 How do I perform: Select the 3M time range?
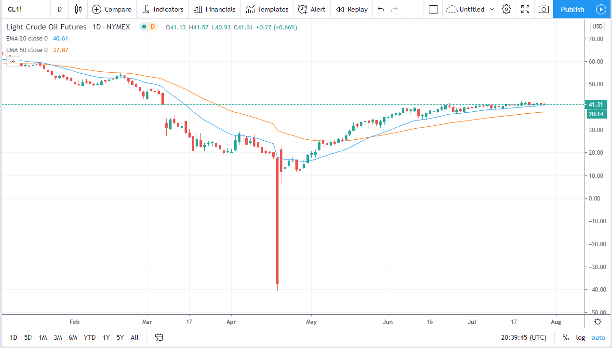[58, 337]
